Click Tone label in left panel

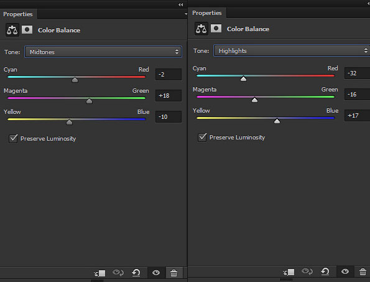[x=12, y=52]
